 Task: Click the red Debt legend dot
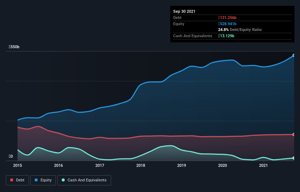click(12, 180)
